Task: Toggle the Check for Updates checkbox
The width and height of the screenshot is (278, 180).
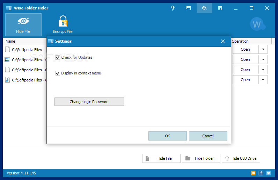Action: [58, 58]
